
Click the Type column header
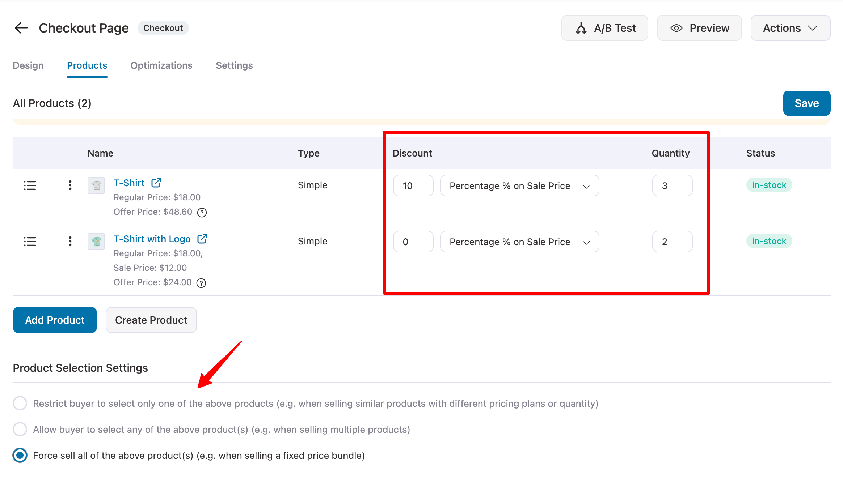point(308,153)
